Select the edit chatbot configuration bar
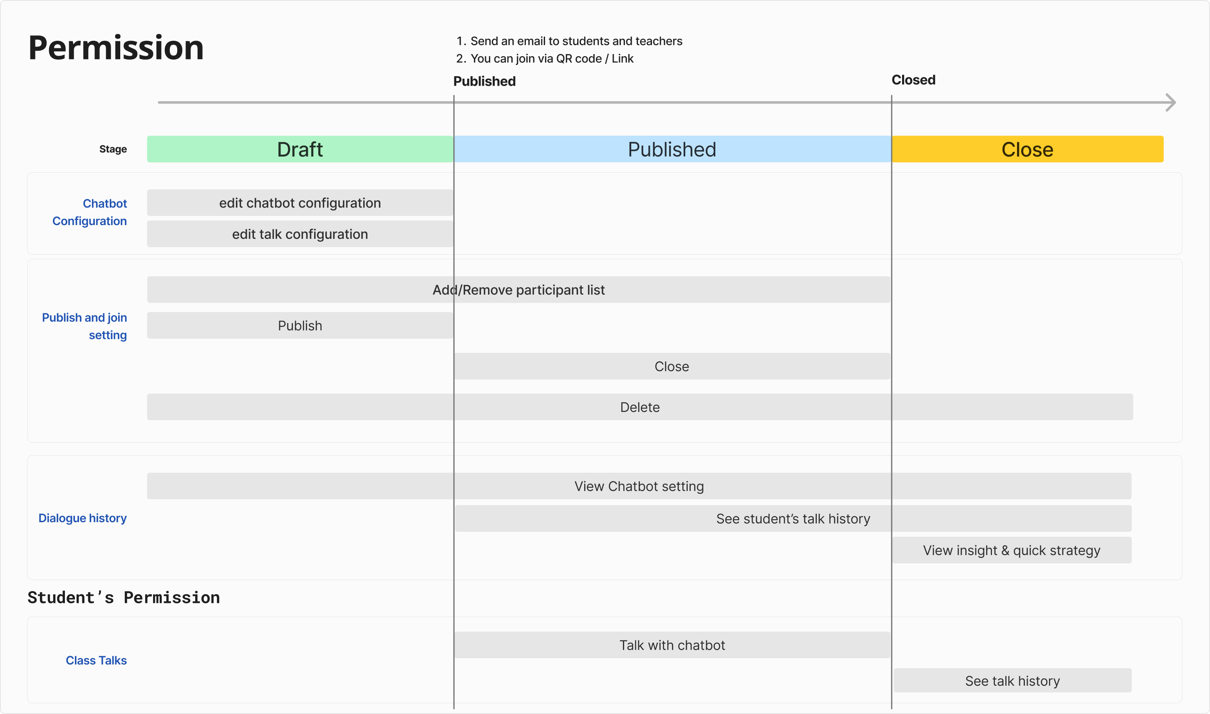1210x714 pixels. [x=300, y=203]
